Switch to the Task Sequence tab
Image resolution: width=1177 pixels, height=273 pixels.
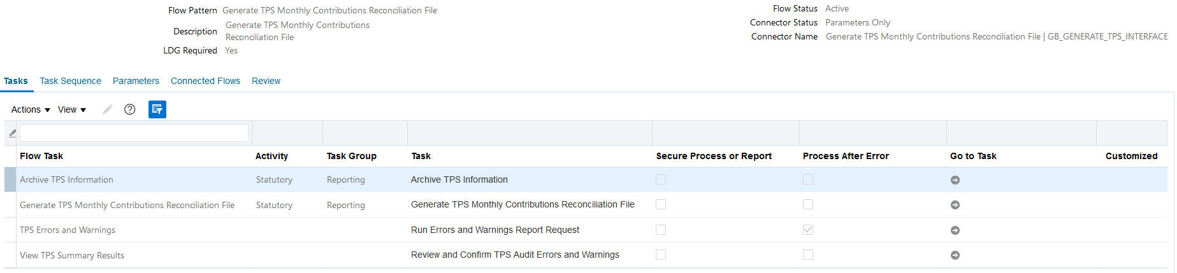(70, 81)
